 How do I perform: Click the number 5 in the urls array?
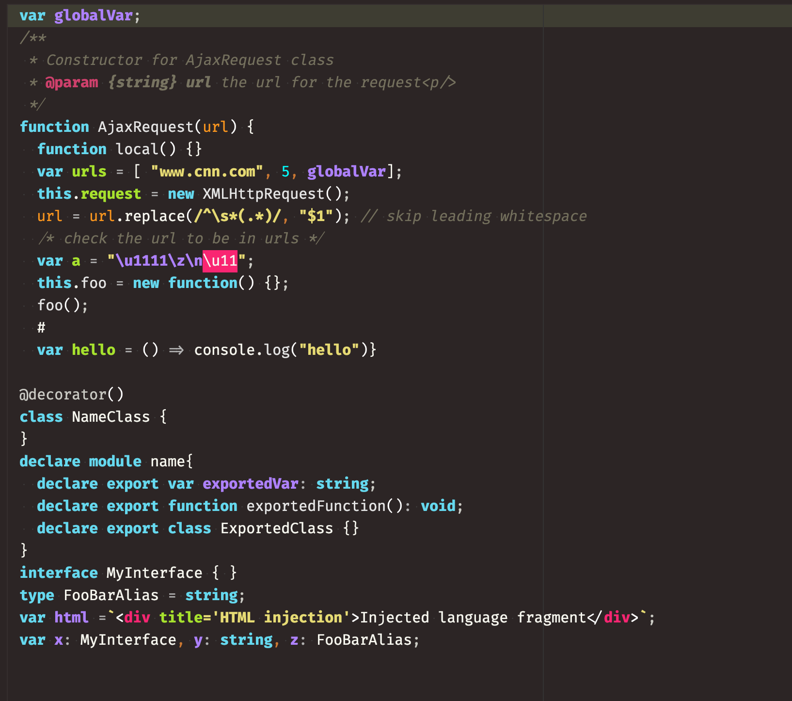pos(285,172)
